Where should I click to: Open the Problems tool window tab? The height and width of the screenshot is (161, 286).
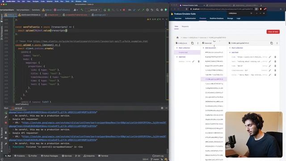20,156
